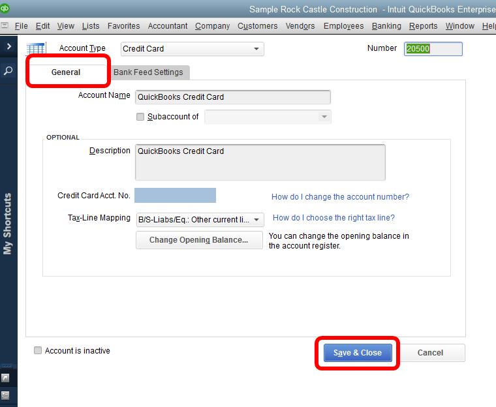Click the Save & Close button
This screenshot has height=407, width=496.
point(358,353)
